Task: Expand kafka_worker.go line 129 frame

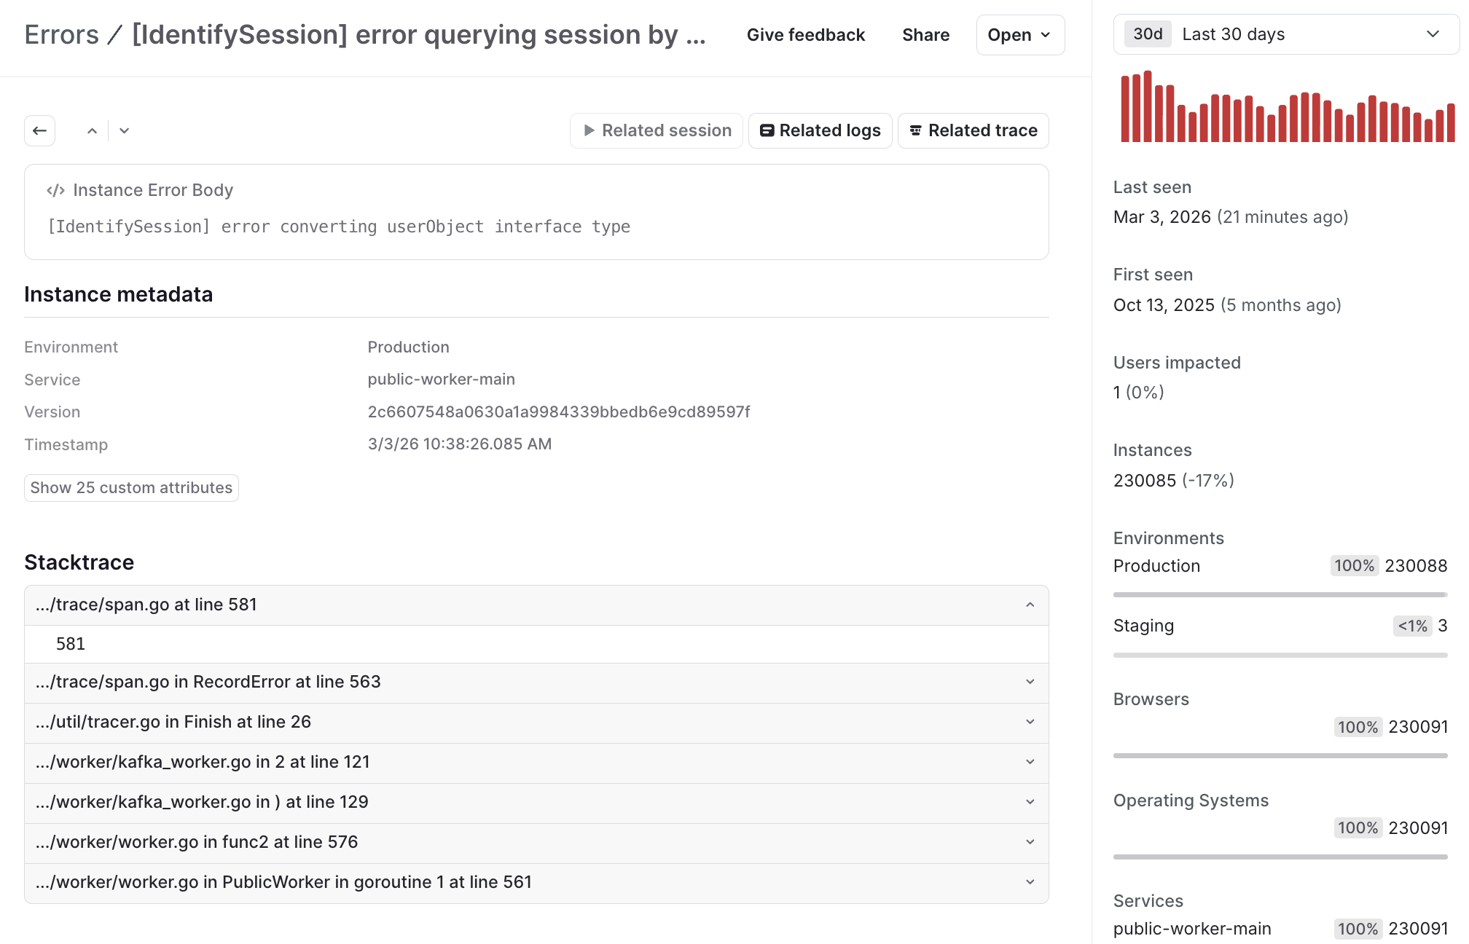Action: coord(1030,802)
